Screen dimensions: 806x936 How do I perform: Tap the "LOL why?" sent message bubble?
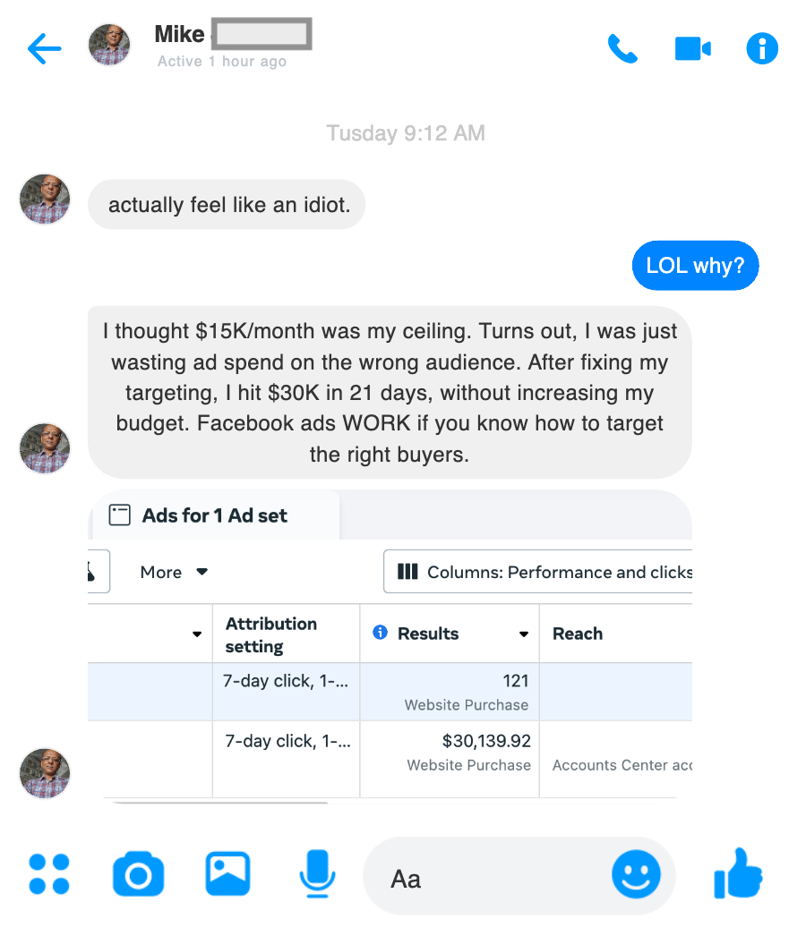(x=695, y=267)
